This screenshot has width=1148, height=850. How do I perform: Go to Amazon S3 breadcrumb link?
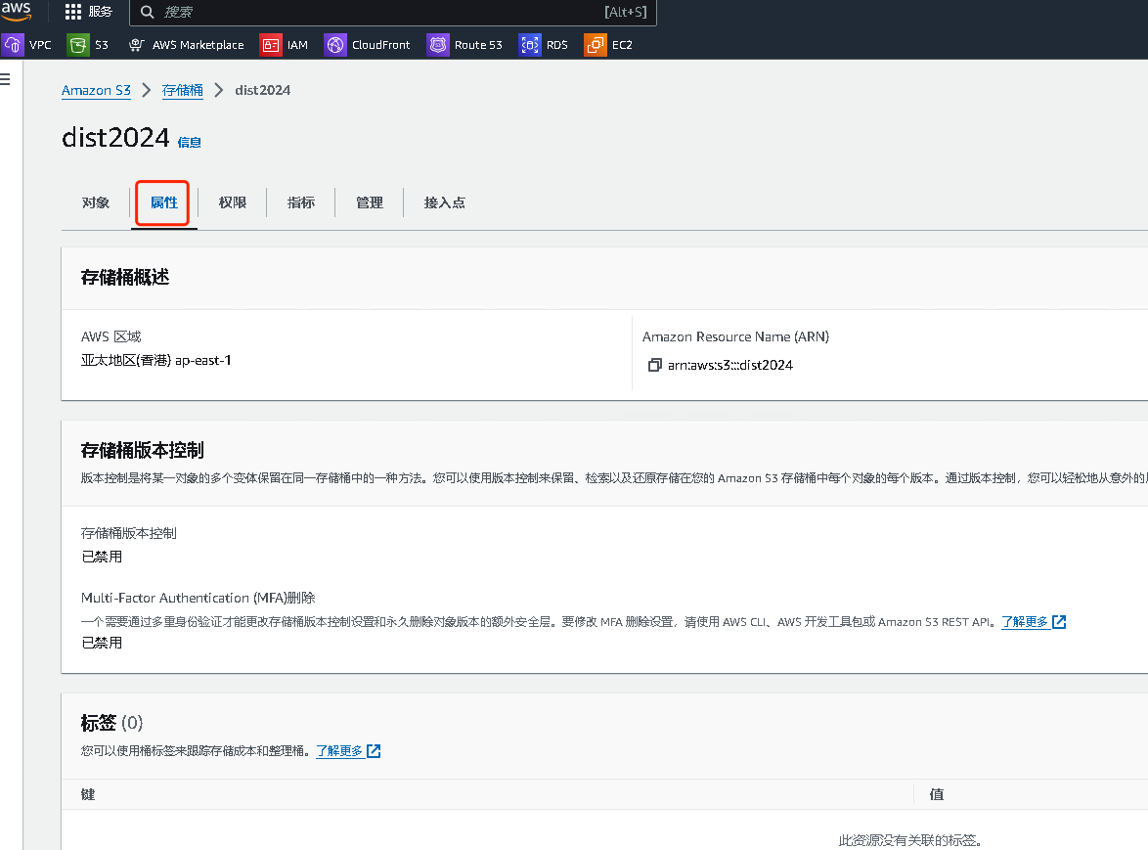(x=96, y=90)
